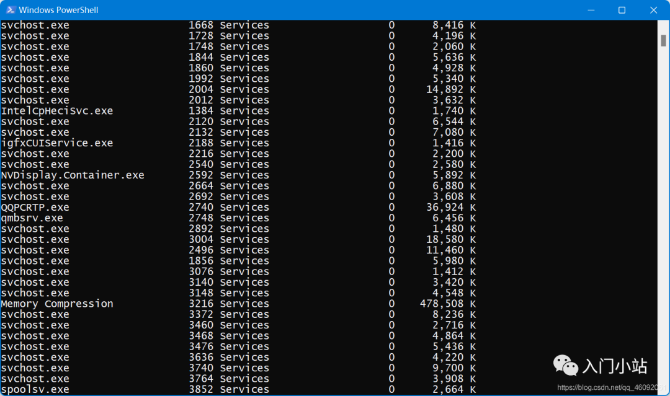Click the scrollbar track below the thumb
Viewport: 670px width, 396px height.
pyautogui.click(x=663, y=213)
